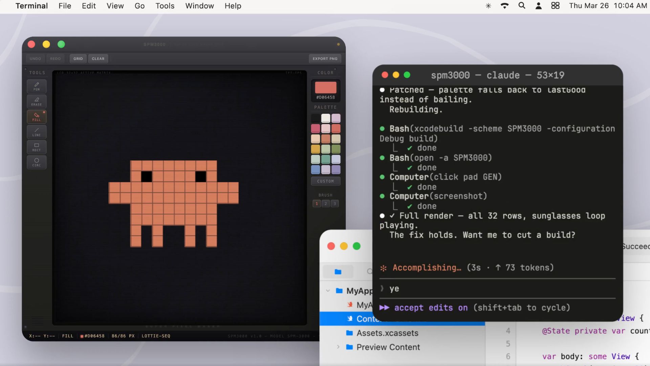Open macOS Spotlight search icon

coord(522,6)
